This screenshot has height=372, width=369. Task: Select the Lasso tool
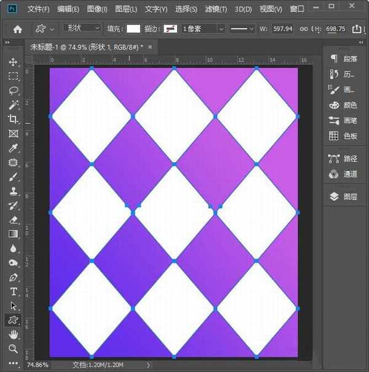[x=13, y=91]
